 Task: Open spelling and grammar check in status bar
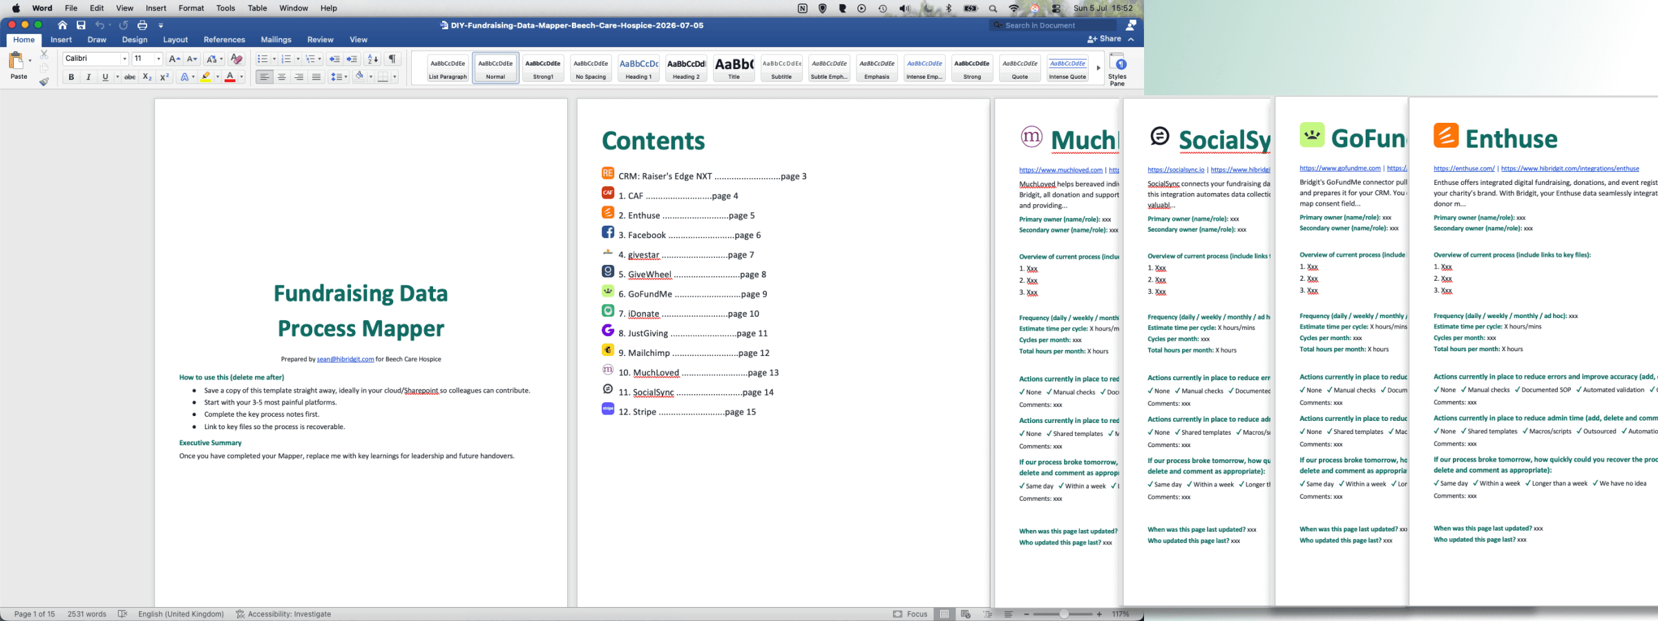[x=122, y=614]
